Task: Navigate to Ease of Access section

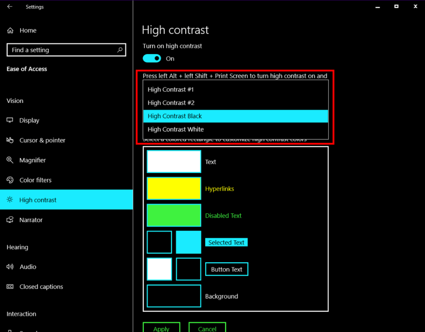Action: (27, 69)
